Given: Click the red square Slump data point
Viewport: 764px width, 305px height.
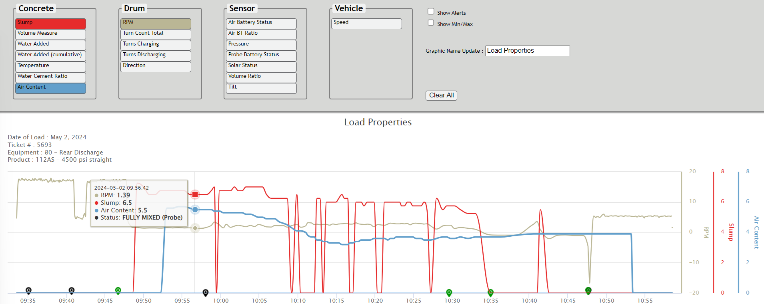Looking at the screenshot, I should click(195, 194).
